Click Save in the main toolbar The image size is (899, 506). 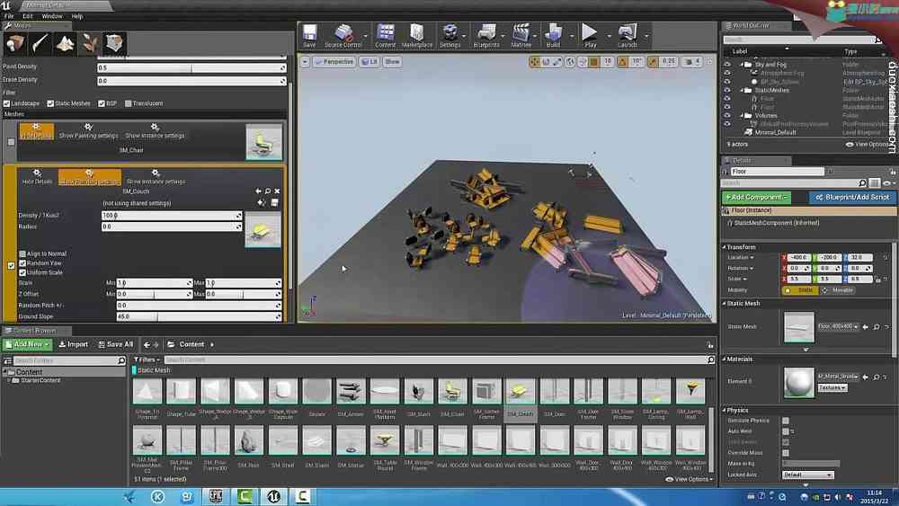coord(309,36)
